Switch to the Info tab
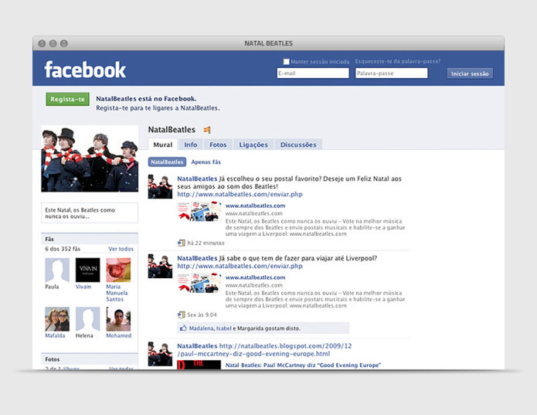Image resolution: width=537 pixels, height=415 pixels. pyautogui.click(x=190, y=145)
